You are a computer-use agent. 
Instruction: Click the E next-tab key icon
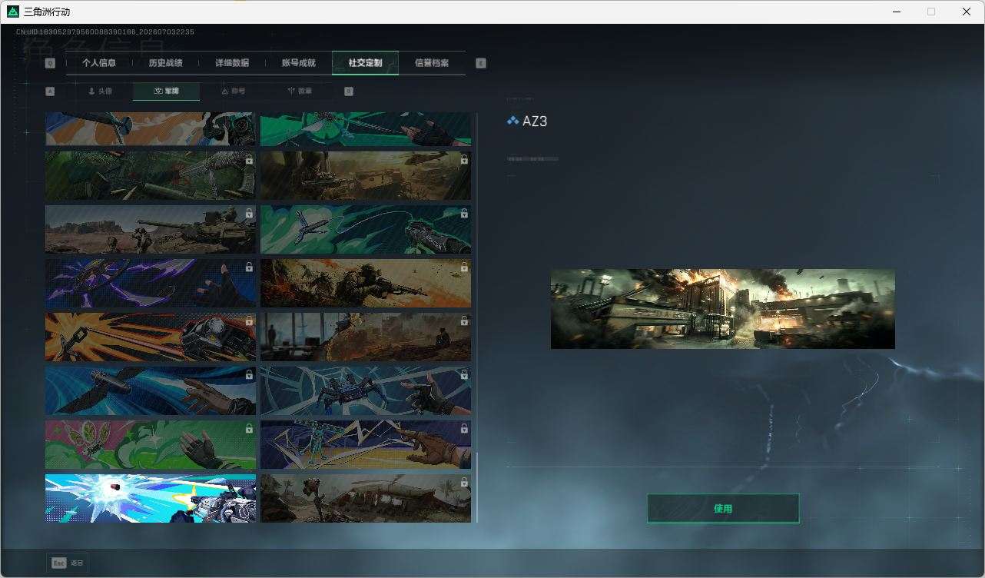[x=481, y=64]
